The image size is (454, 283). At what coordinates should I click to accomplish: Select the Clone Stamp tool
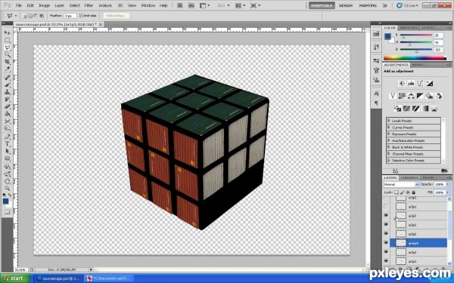pos(8,92)
